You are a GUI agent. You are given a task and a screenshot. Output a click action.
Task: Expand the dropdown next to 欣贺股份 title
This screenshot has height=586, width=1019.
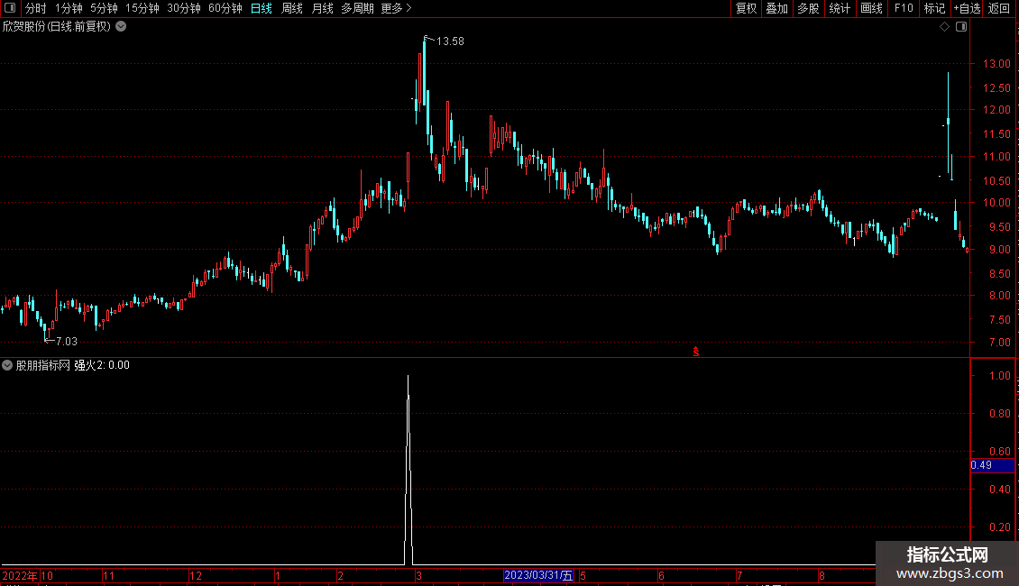pyautogui.click(x=121, y=27)
